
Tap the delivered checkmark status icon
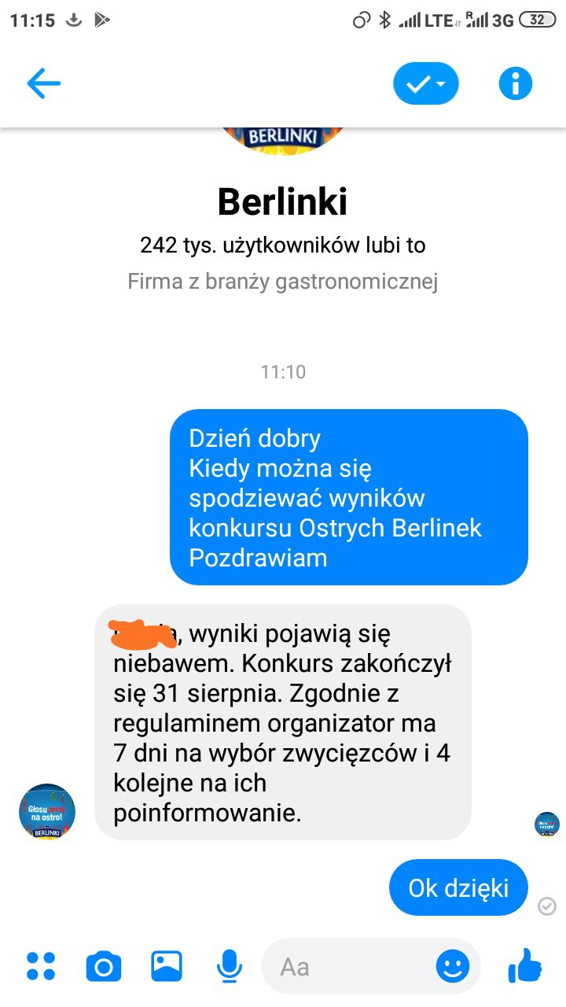click(547, 906)
